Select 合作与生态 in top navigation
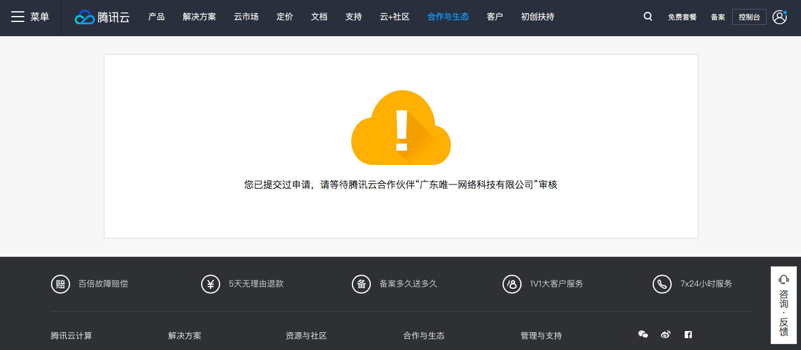The image size is (801, 350). (448, 17)
